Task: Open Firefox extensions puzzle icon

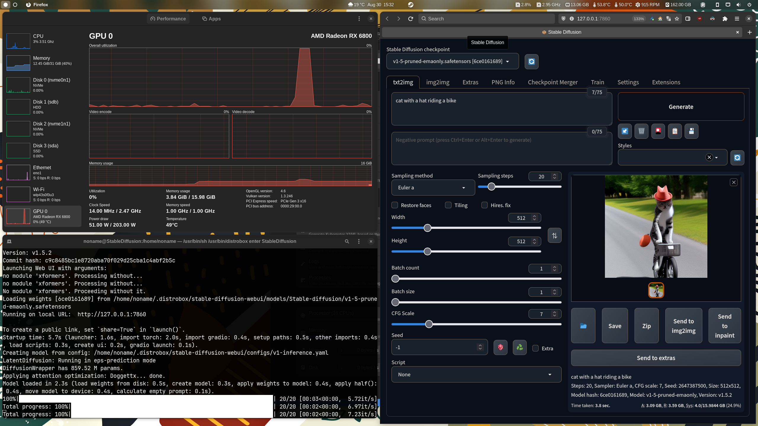Action: point(725,19)
